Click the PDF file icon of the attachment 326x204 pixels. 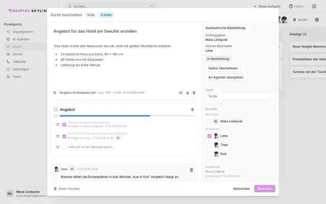55,93
